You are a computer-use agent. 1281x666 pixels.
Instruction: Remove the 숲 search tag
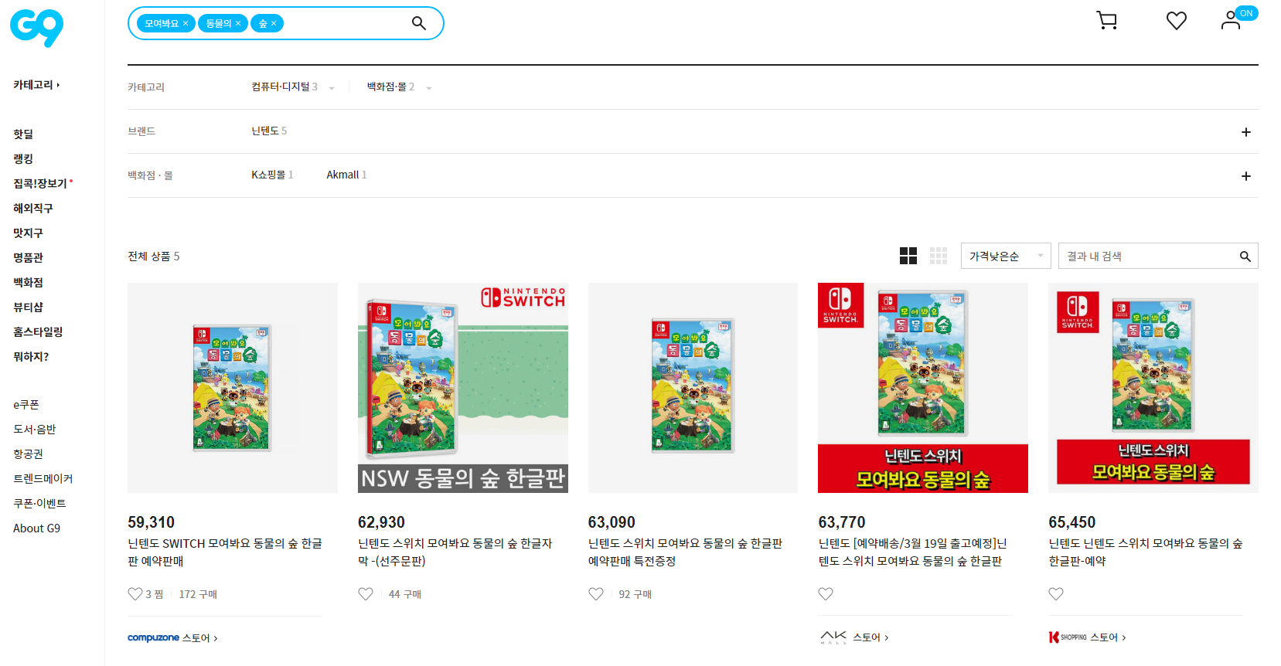274,24
